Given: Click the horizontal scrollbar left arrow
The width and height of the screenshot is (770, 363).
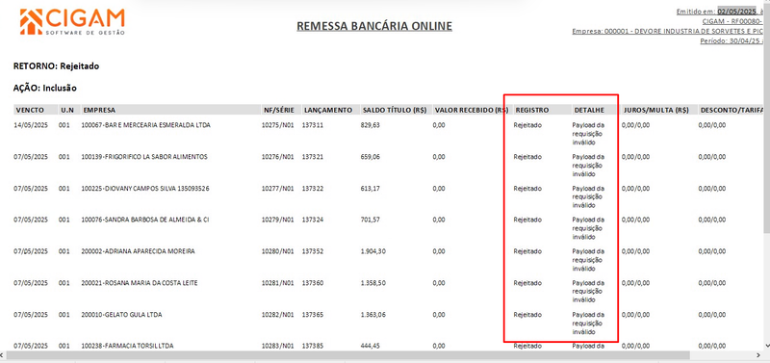Looking at the screenshot, I should coord(3,355).
